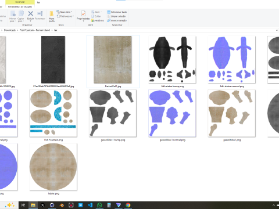Click Selecionar tudo in the ribbon

click(x=117, y=12)
